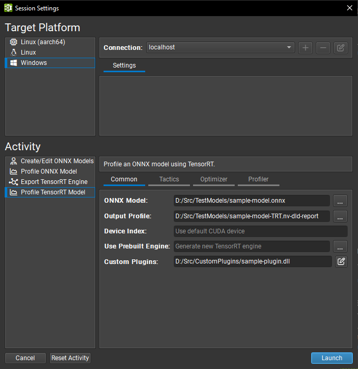Image resolution: width=358 pixels, height=369 pixels.
Task: Browse for ONNX Model file
Action: pos(340,201)
